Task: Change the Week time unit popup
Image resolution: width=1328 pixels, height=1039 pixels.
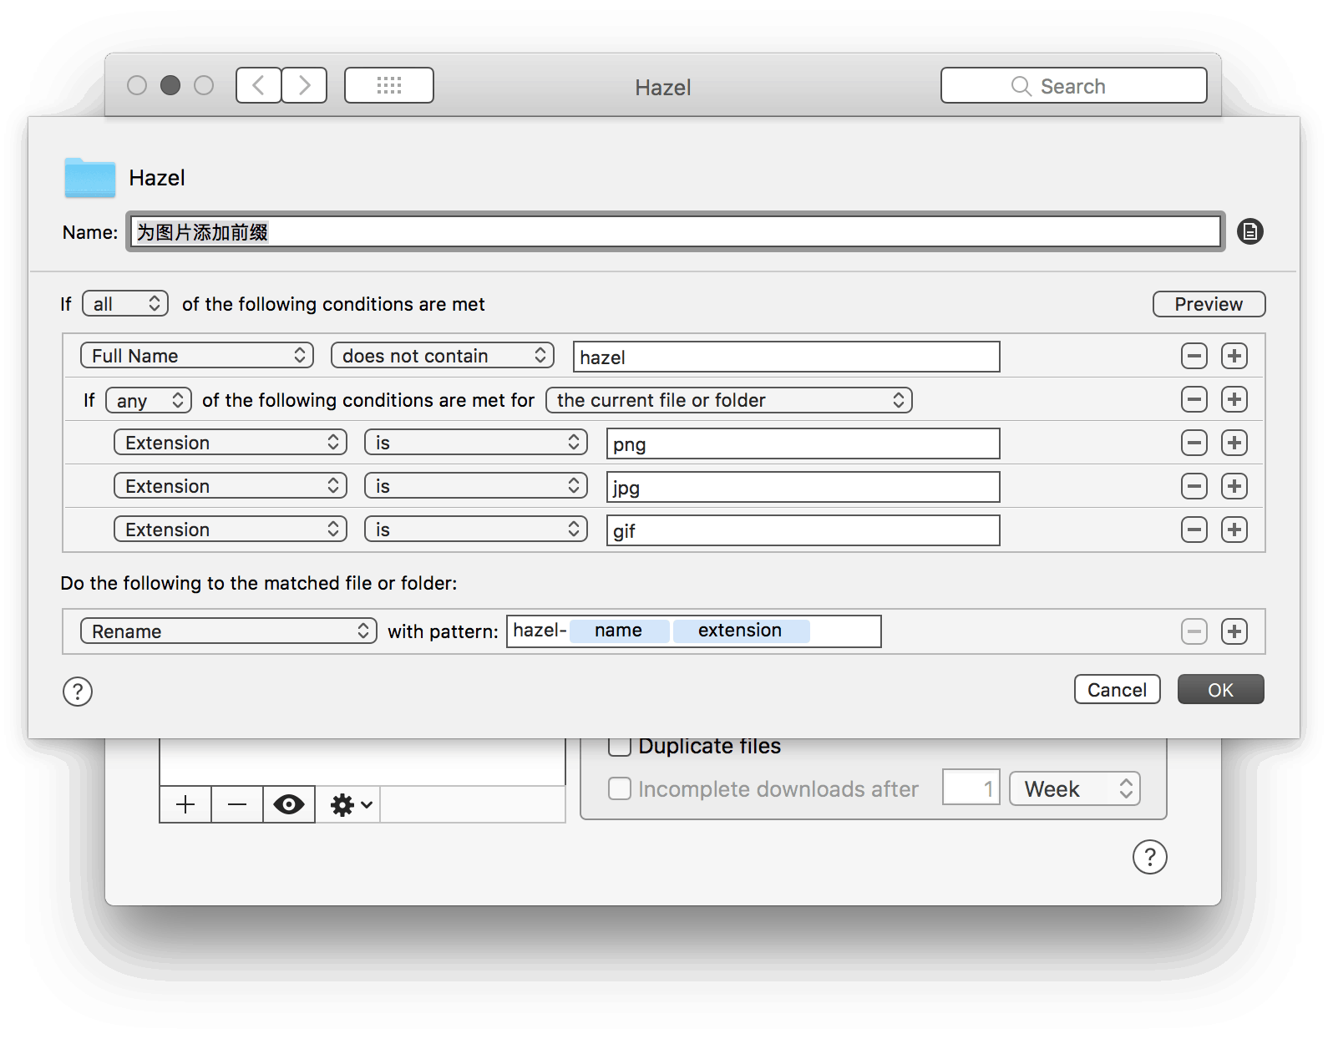Action: tap(1074, 788)
